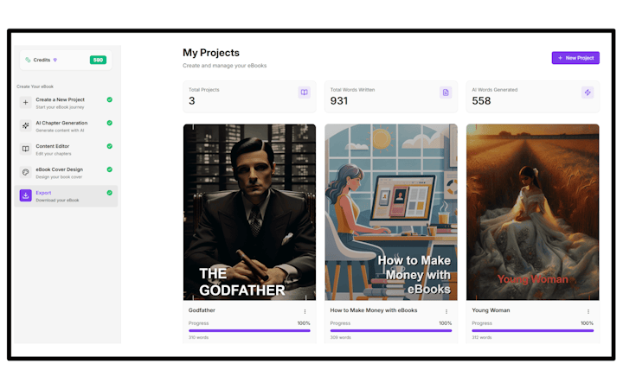Click the '312 words' label under Young Woman
Viewport: 623px width, 389px height.
point(482,337)
